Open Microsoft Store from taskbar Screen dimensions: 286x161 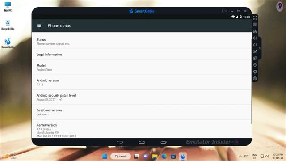coord(173,156)
